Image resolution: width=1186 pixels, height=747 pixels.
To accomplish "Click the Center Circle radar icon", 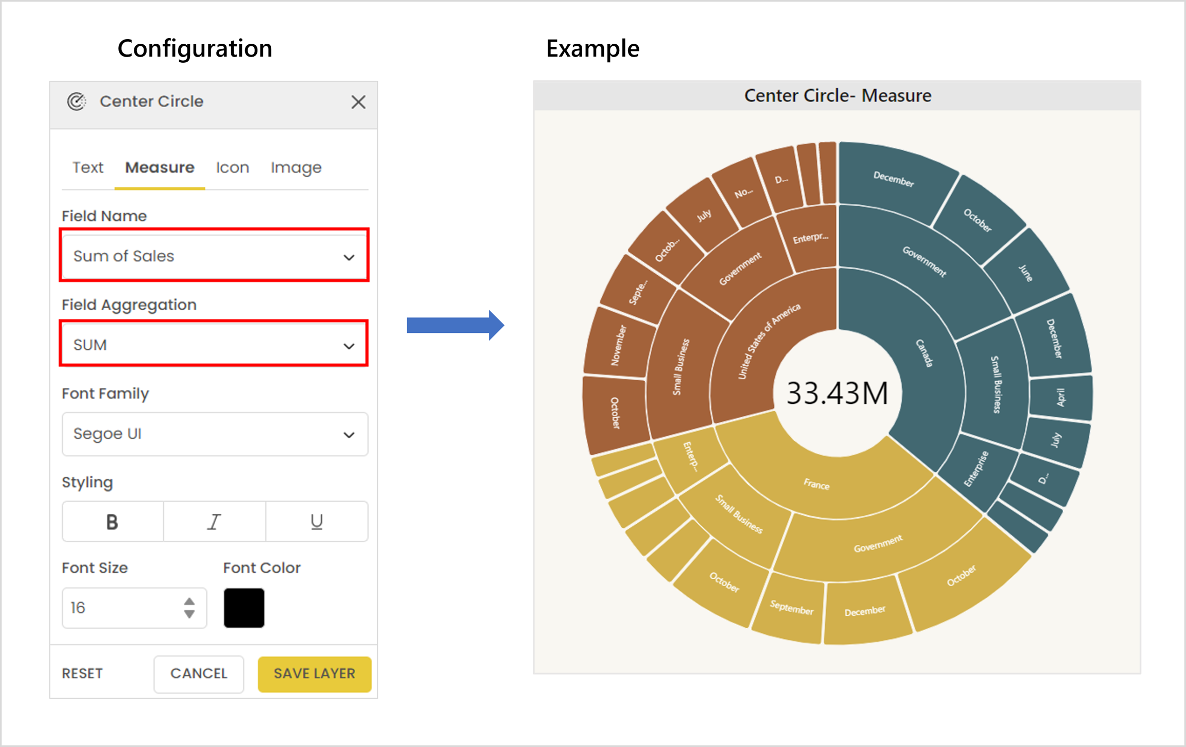I will point(77,101).
